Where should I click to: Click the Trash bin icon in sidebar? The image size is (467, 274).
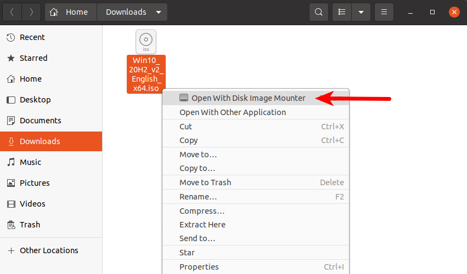click(x=10, y=225)
